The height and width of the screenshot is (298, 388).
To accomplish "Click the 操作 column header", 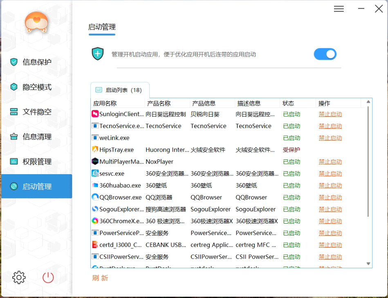I will (x=338, y=103).
